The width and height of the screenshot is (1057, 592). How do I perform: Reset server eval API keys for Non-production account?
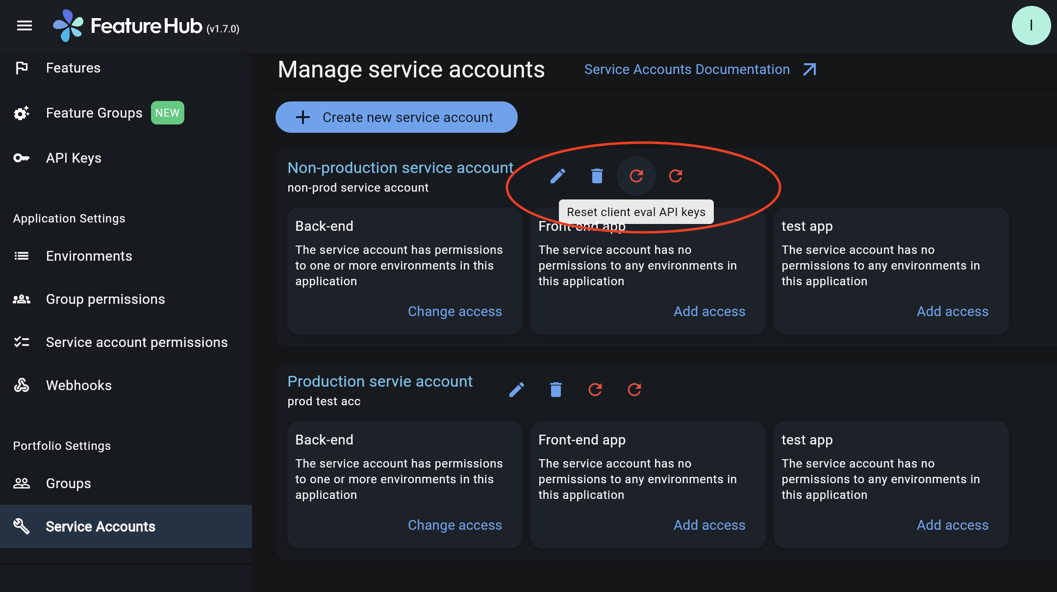click(x=676, y=175)
